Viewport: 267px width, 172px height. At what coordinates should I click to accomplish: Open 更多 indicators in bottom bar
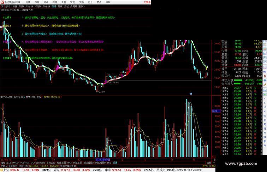click(109, 163)
